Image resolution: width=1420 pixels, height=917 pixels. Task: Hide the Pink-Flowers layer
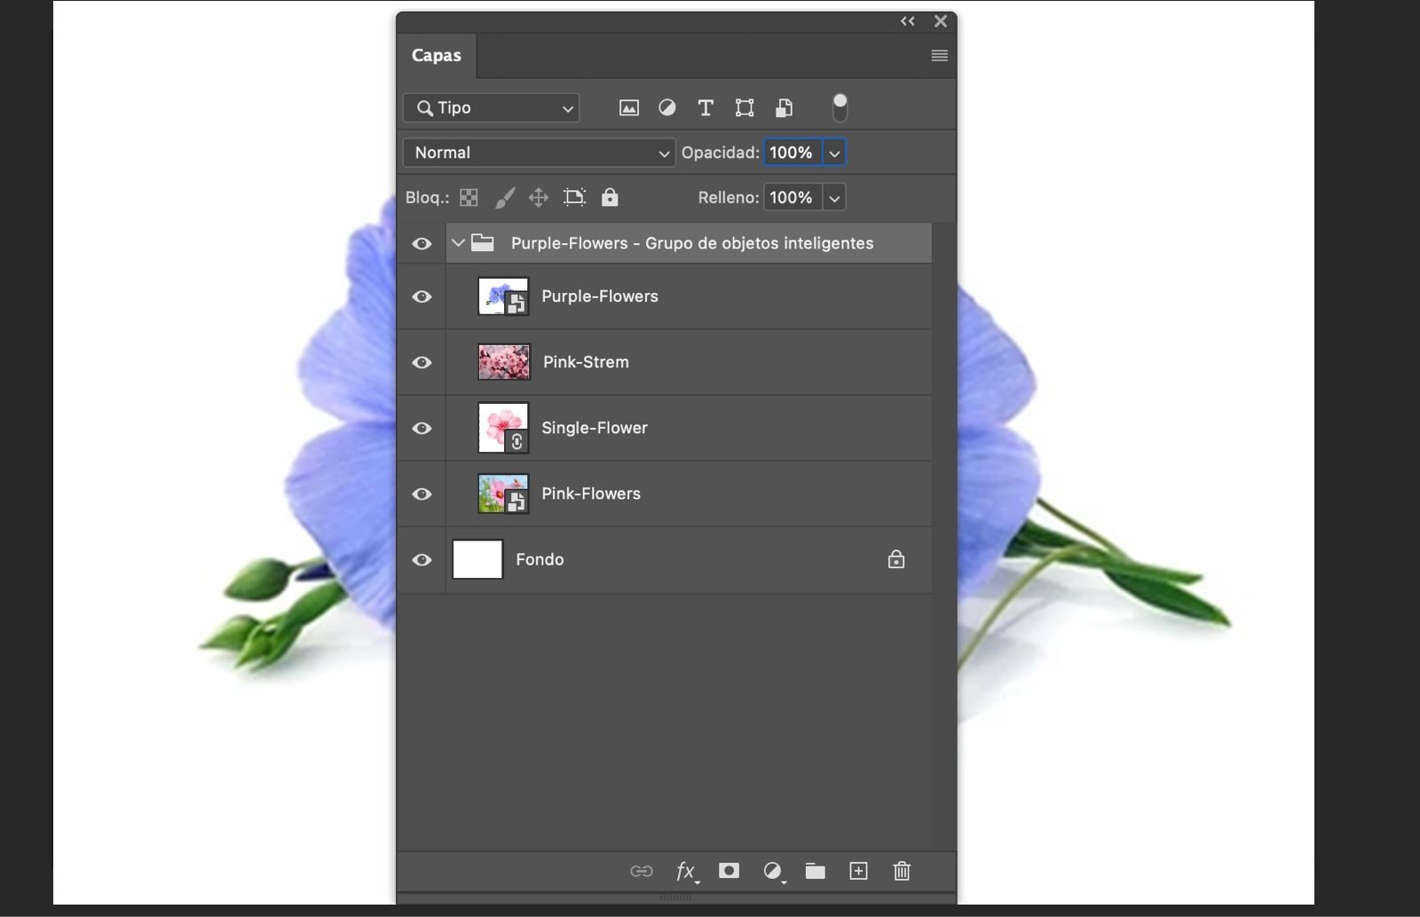tap(422, 494)
